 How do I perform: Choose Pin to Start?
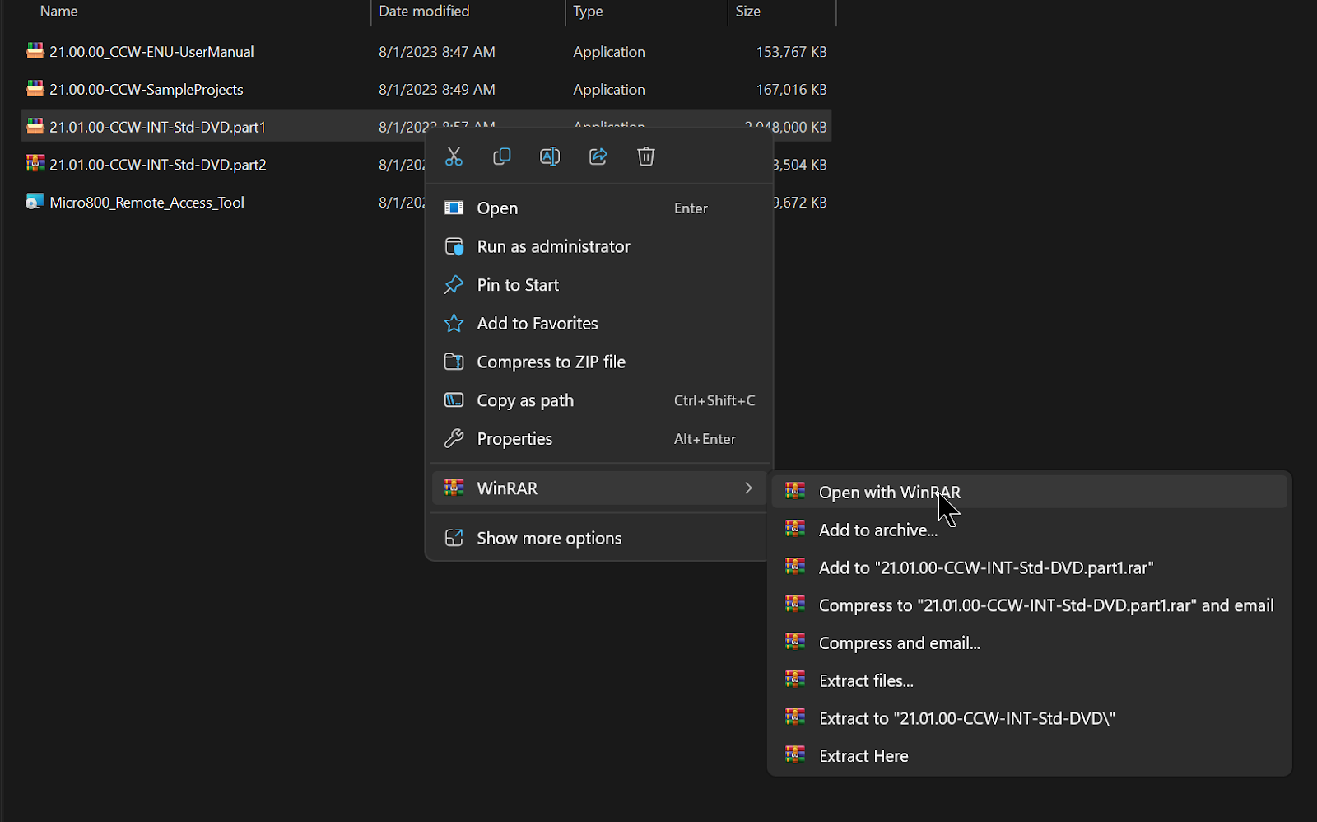tap(599, 285)
